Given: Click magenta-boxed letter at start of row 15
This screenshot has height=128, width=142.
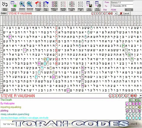Looking at the screenshot, I should 68,90.
